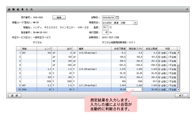Click the empty 測定値 input in row 10
196x120 pixels.
(x=134, y=89)
